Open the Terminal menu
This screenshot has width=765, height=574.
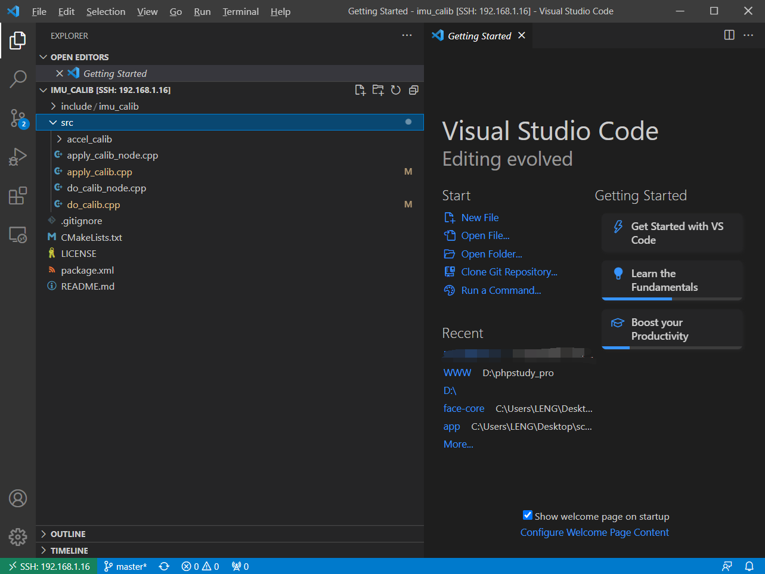click(x=240, y=11)
